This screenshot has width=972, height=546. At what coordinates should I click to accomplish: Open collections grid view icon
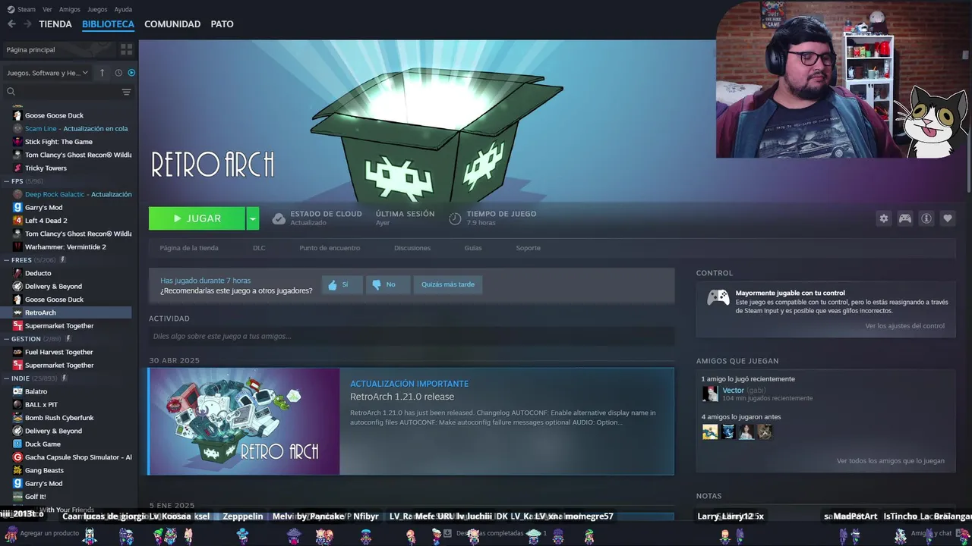(126, 49)
